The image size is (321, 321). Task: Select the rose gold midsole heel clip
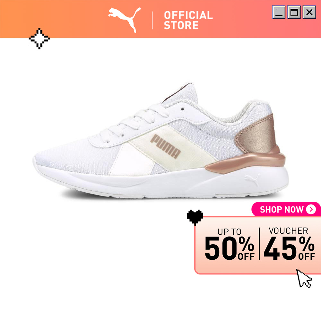pos(246,161)
